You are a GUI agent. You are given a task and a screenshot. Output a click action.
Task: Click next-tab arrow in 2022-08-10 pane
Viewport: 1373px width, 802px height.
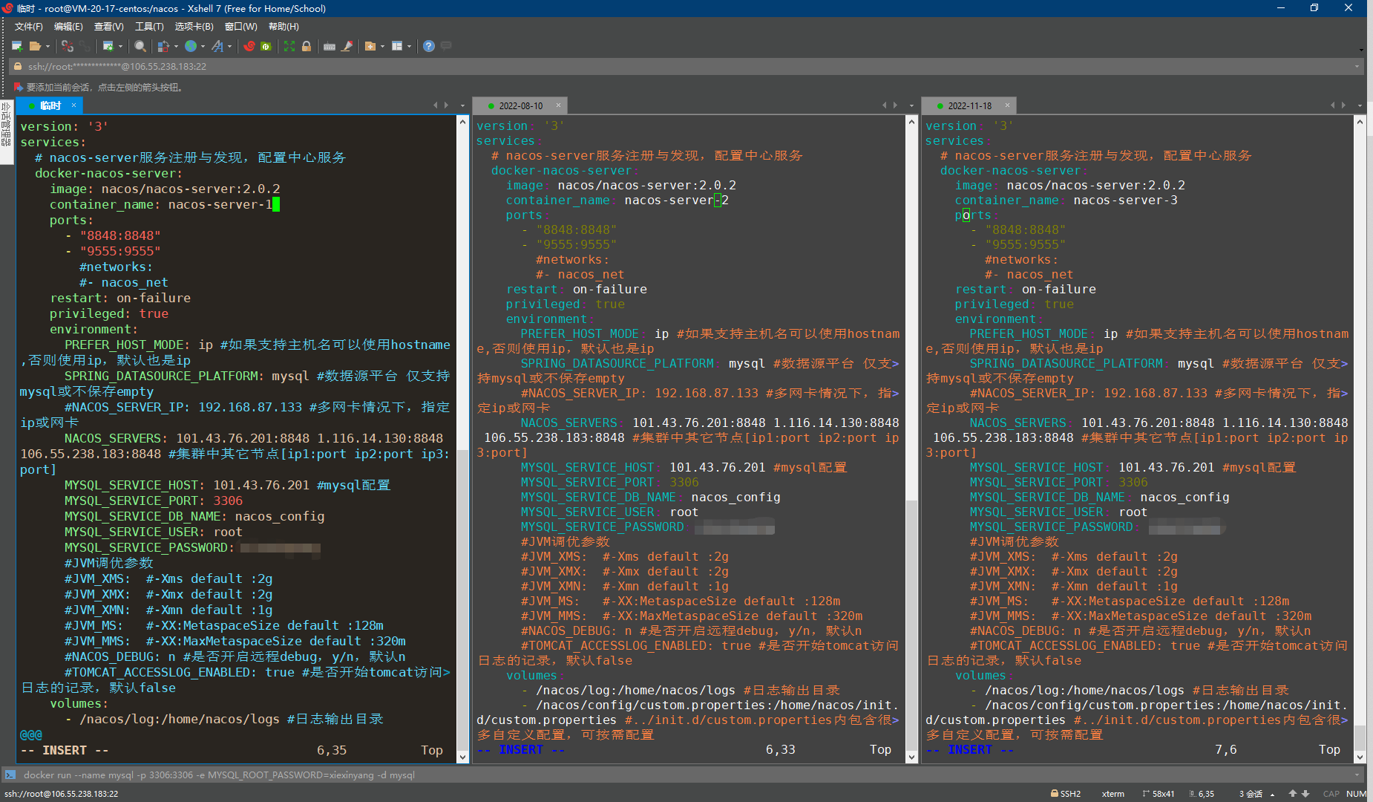coord(896,105)
